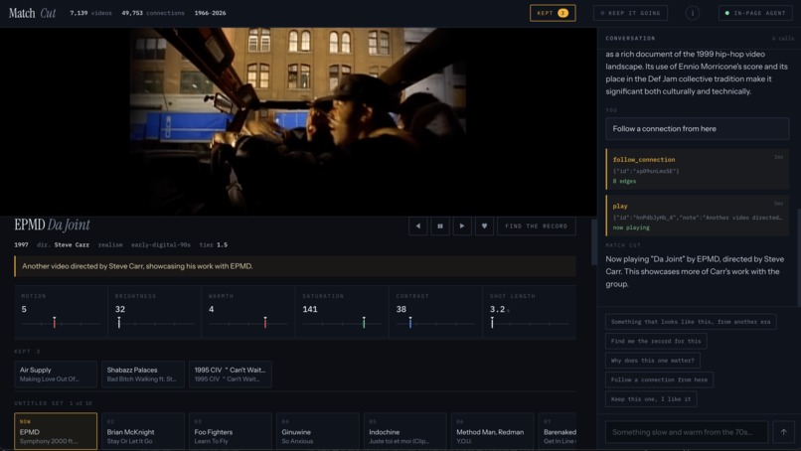The image size is (801, 451).
Task: Click suggestion 'Something that looks like this, from another era'
Action: pyautogui.click(x=691, y=322)
